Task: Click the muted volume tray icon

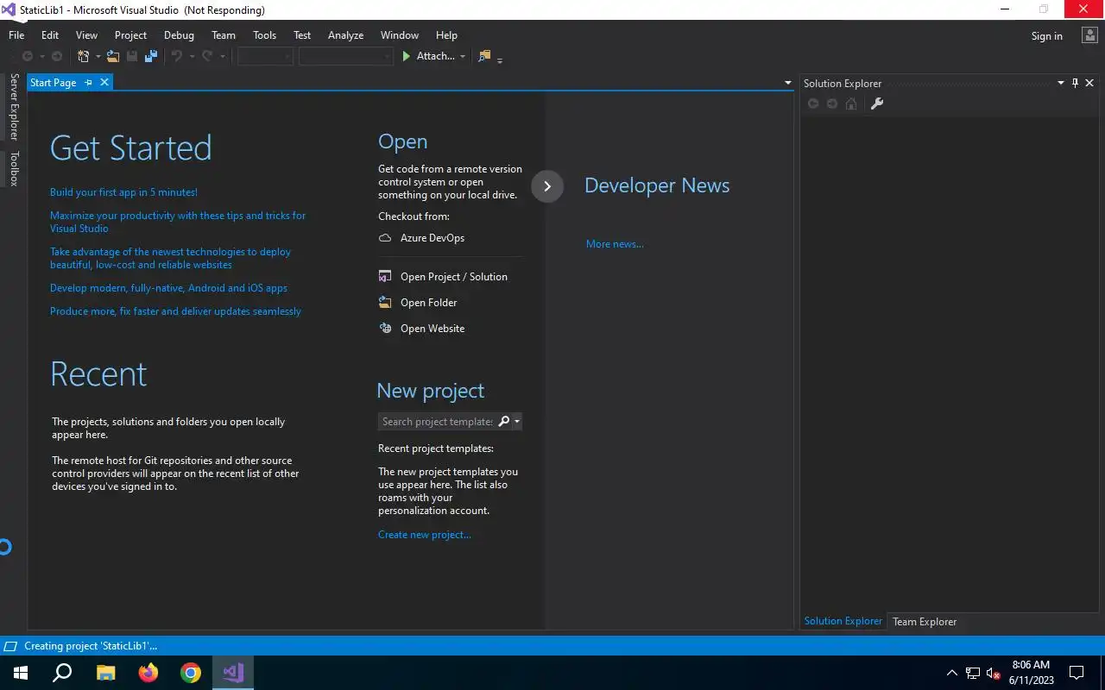Action: click(x=994, y=674)
